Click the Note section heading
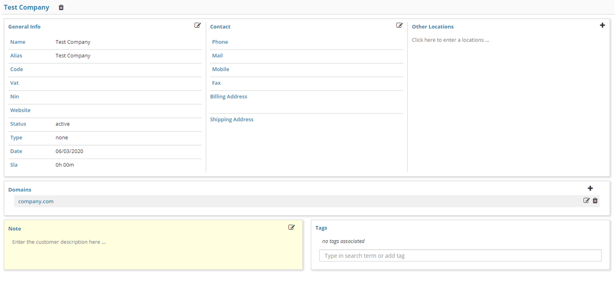616x282 pixels. (15, 229)
